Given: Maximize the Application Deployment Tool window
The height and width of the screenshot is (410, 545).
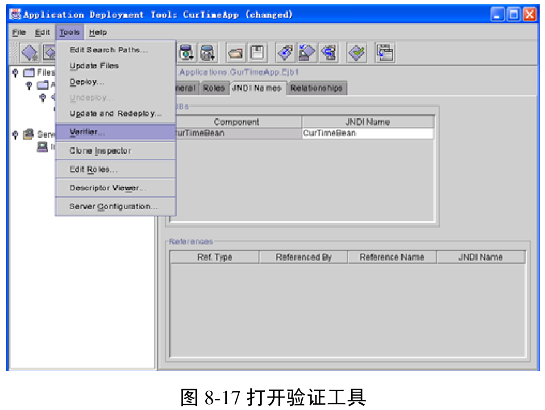Looking at the screenshot, I should [x=513, y=15].
